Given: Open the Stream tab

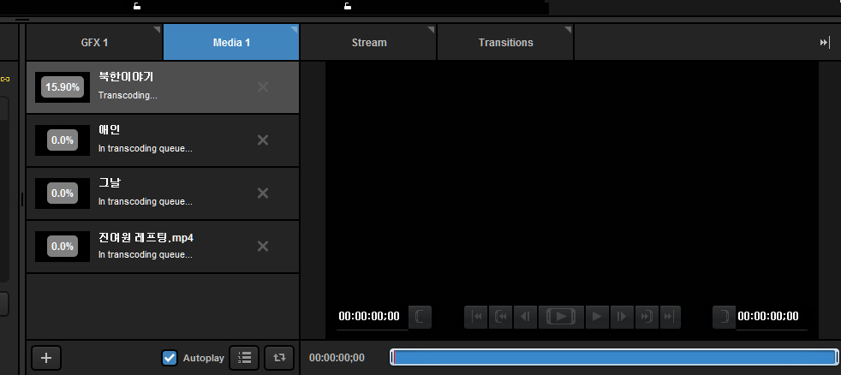Looking at the screenshot, I should click(368, 43).
